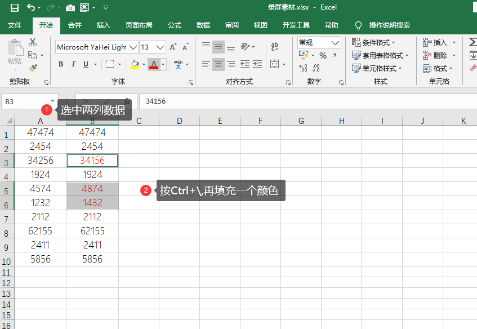
Task: Open 条件格式 conditional formatting
Action: click(373, 42)
